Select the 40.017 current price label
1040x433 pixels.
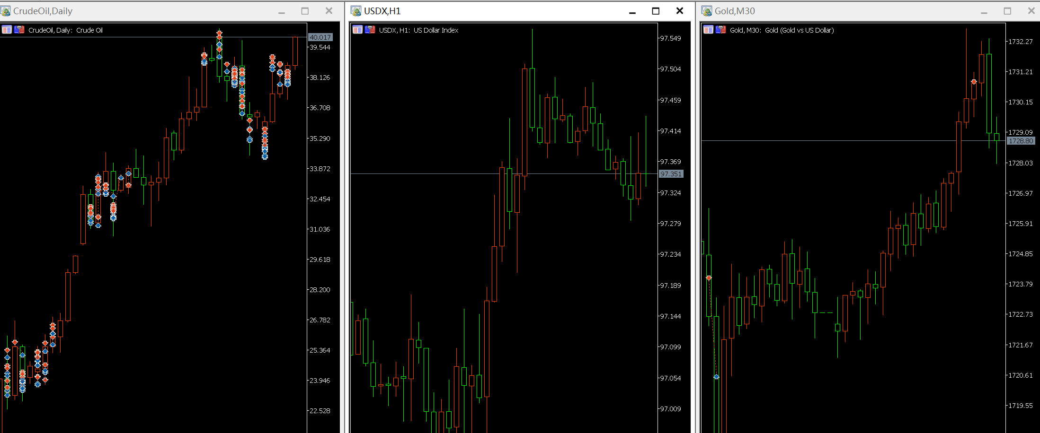click(320, 37)
